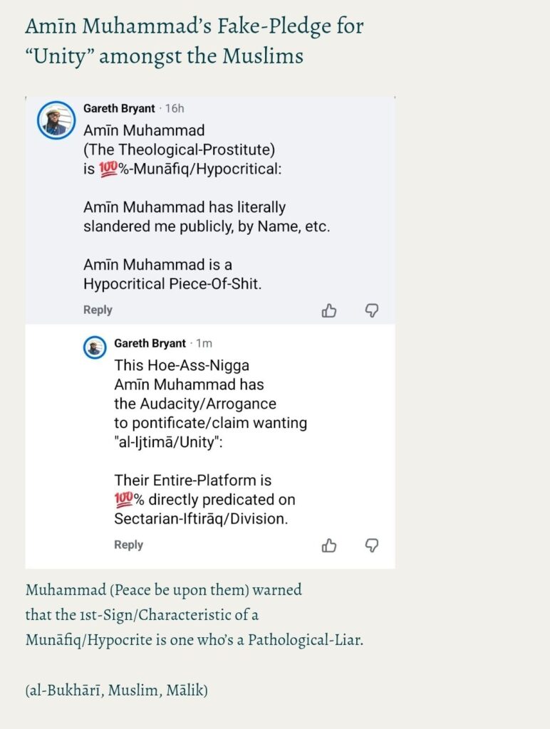Click the "slandered me publicly" comment paragraph
Image resolution: width=550 pixels, height=729 pixels.
pos(207,217)
